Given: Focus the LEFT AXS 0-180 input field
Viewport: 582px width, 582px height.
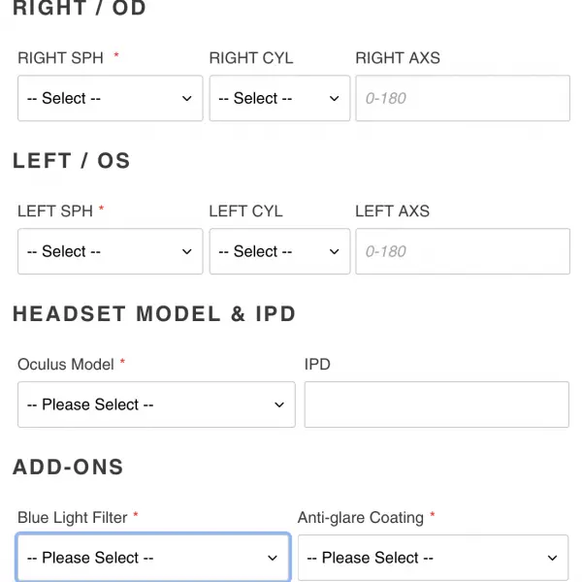Looking at the screenshot, I should point(463,251).
